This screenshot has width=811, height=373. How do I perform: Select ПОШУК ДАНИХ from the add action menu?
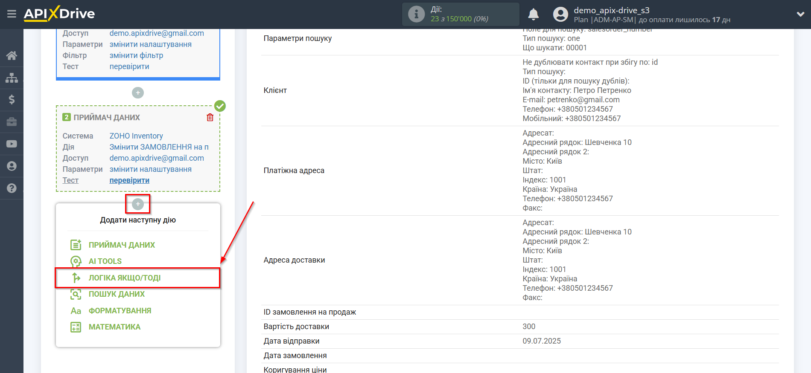coord(117,294)
